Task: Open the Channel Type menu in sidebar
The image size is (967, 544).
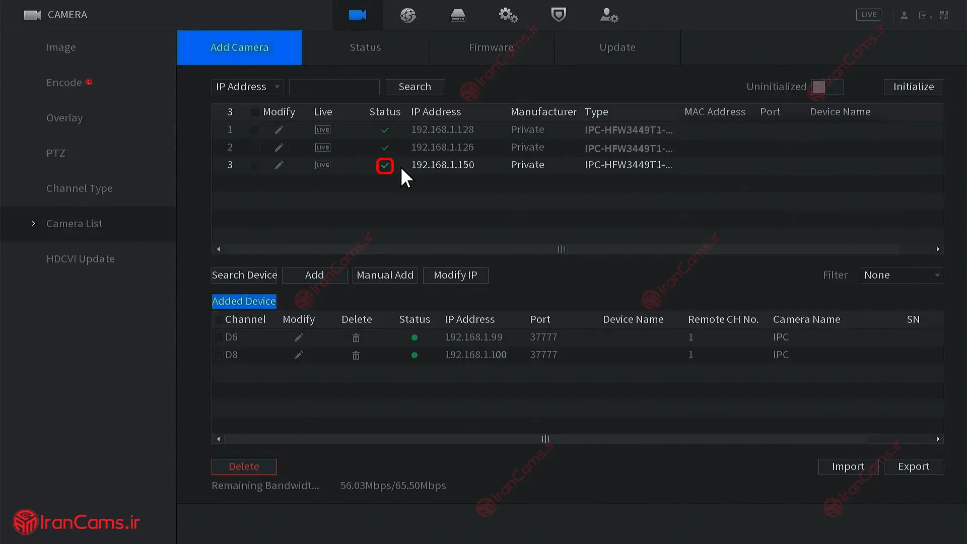Action: tap(80, 188)
